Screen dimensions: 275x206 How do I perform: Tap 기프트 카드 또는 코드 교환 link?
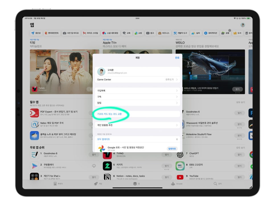pyautogui.click(x=109, y=114)
